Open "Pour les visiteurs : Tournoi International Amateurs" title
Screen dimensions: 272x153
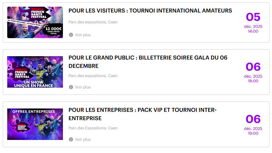coord(150,11)
